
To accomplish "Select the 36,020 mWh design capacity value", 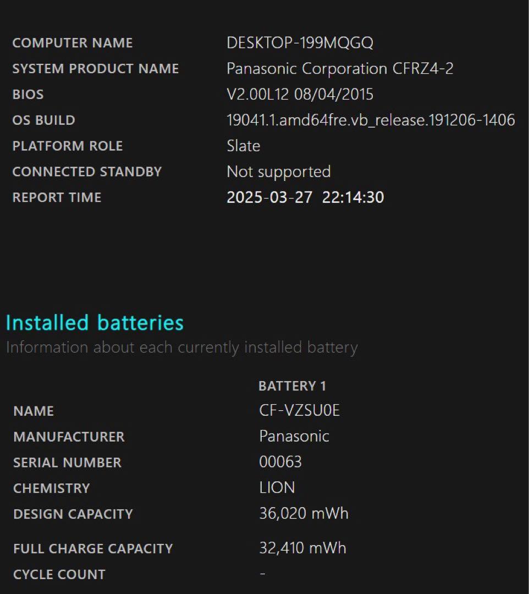I will tap(304, 513).
